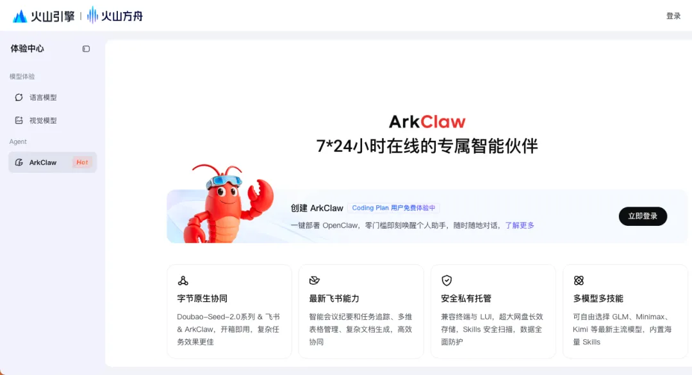Click the ArkClaw sidebar icon
Viewport: 692px width, 375px height.
(x=19, y=163)
